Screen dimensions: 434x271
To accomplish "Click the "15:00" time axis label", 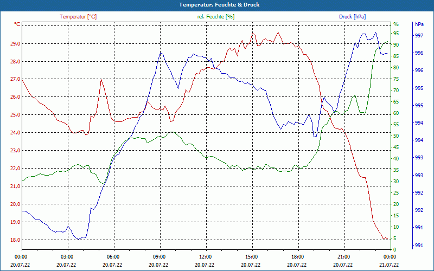I will coord(251,257).
